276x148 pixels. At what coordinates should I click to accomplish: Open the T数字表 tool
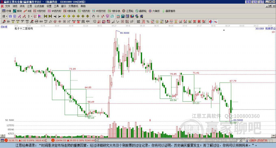click(x=114, y=11)
